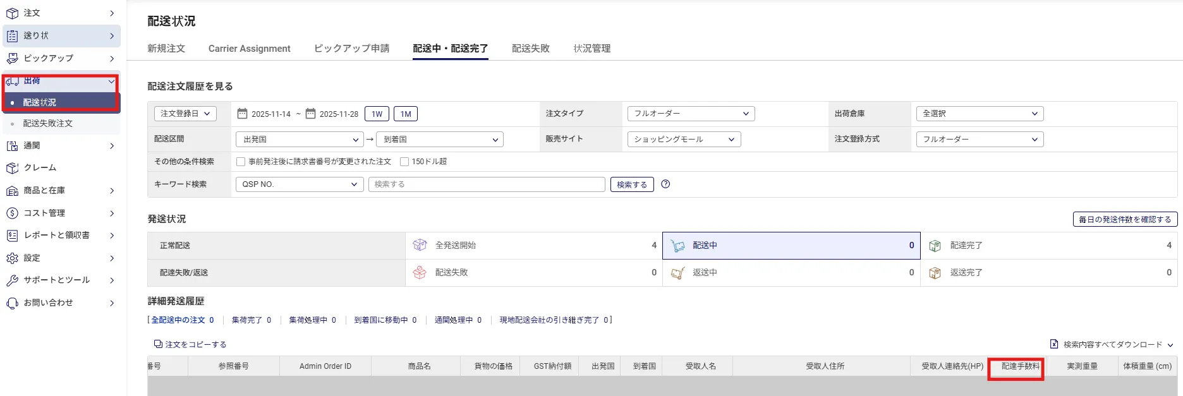Click the 返送完了 box icon

coord(935,273)
